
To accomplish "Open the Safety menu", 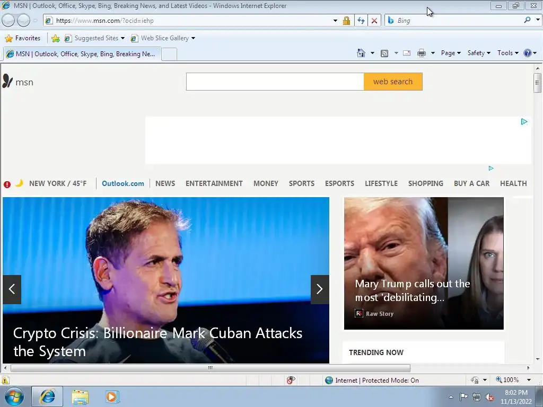I will click(479, 53).
